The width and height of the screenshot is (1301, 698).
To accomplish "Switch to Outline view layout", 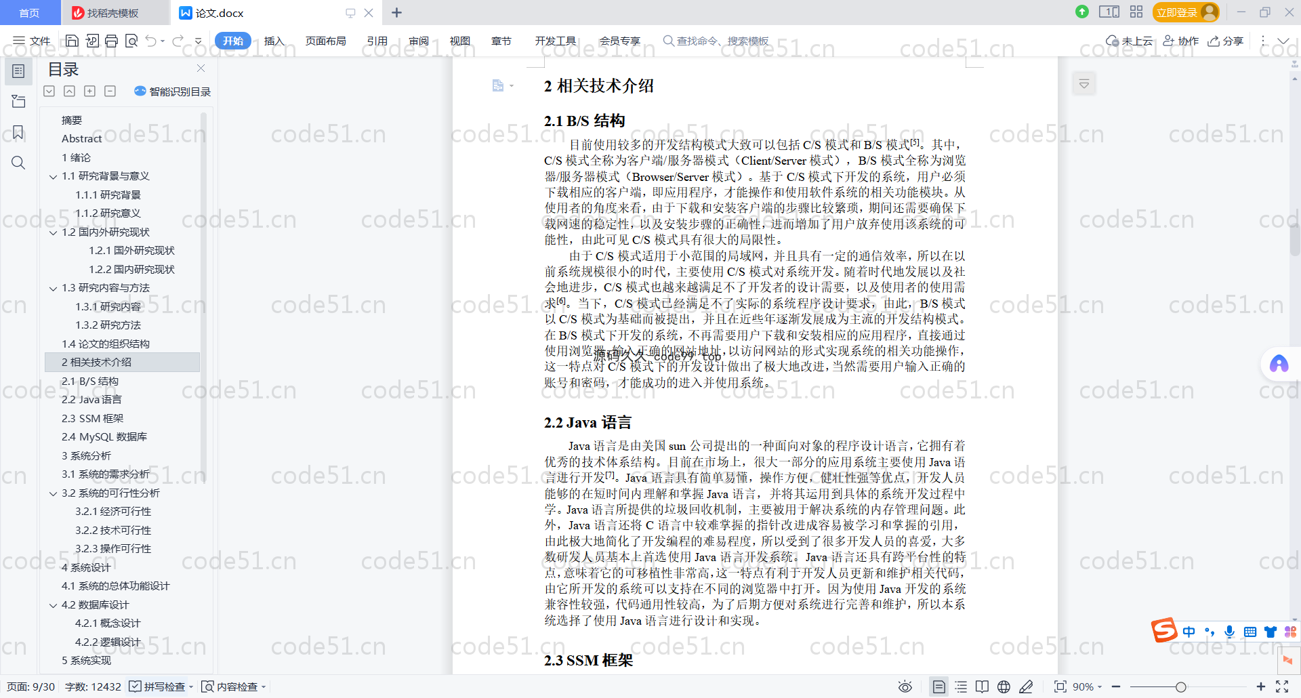I will 961,686.
